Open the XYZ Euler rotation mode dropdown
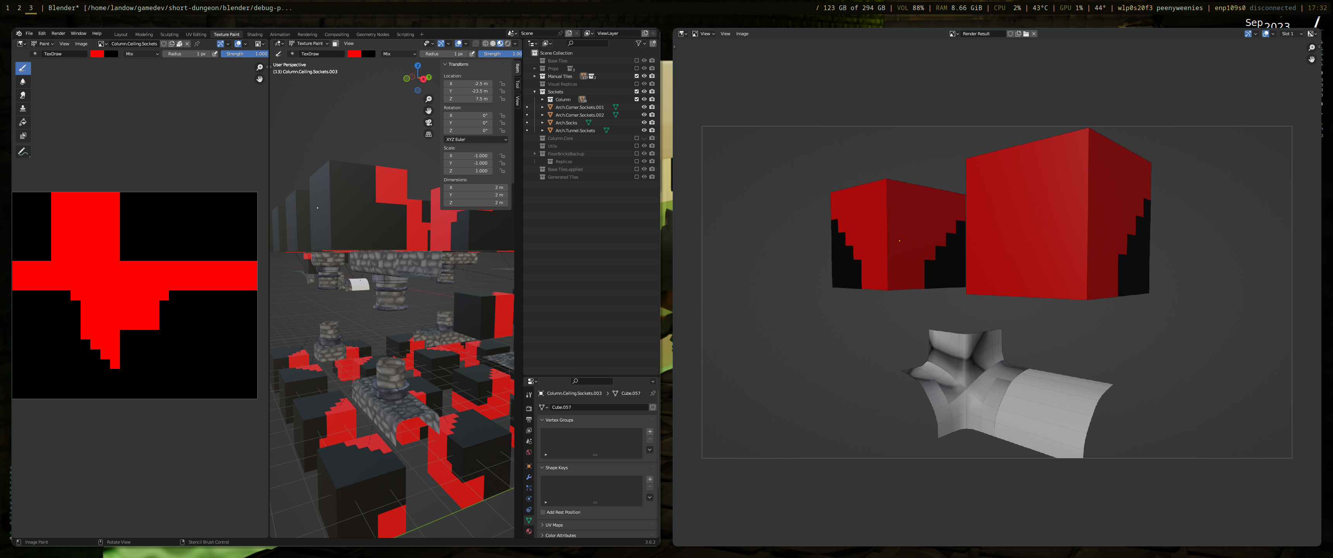 click(x=475, y=139)
